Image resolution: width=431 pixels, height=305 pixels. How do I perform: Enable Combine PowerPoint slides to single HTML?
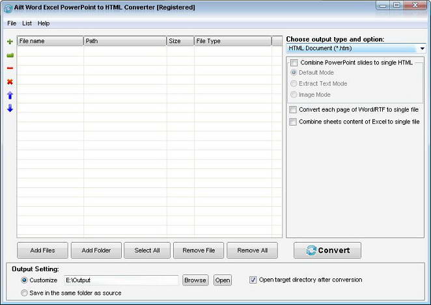(294, 63)
